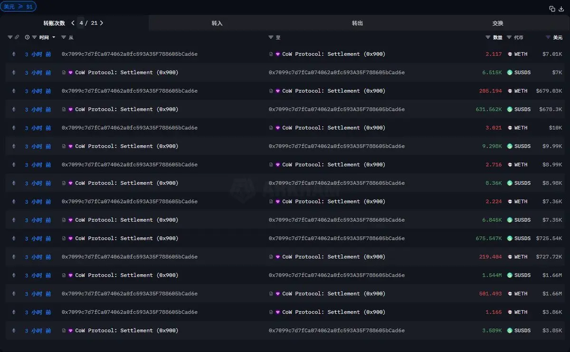Click the WETH token label in the $7.36K row
Screen dimensions: 570x352
coord(521,201)
